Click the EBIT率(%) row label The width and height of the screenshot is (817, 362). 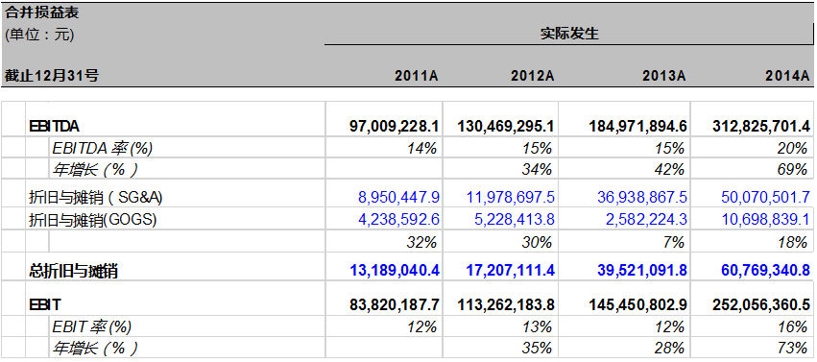pos(92,327)
